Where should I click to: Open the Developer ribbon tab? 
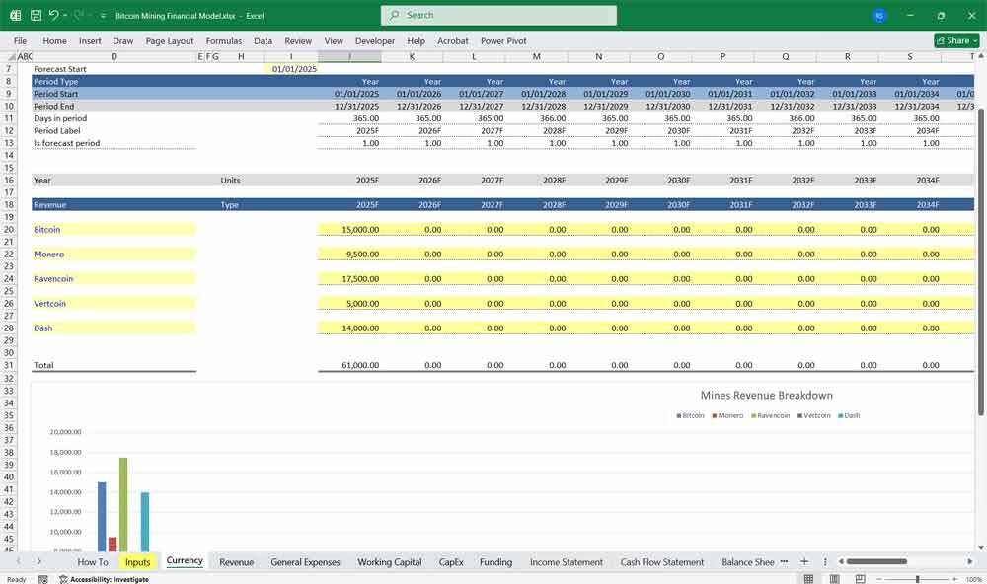pos(374,40)
